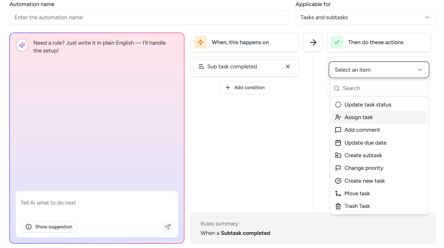
Task: Click the Sub task completed list icon
Action: [201, 67]
